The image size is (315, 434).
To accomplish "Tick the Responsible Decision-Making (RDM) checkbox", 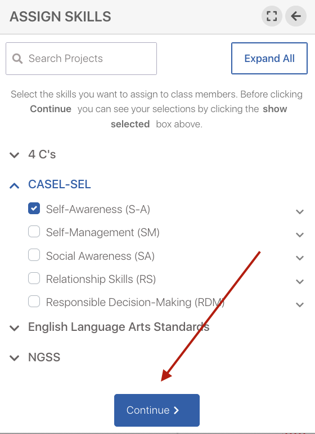I will 34,302.
